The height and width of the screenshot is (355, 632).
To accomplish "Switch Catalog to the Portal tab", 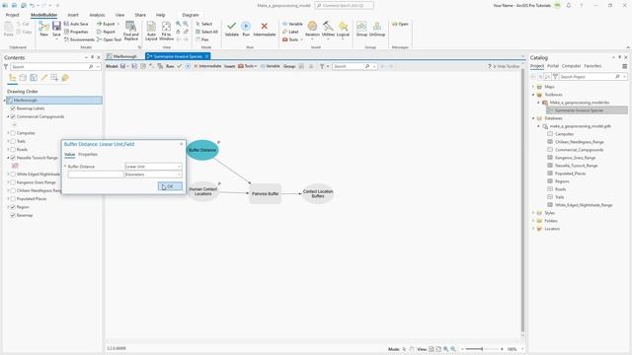I will point(553,66).
